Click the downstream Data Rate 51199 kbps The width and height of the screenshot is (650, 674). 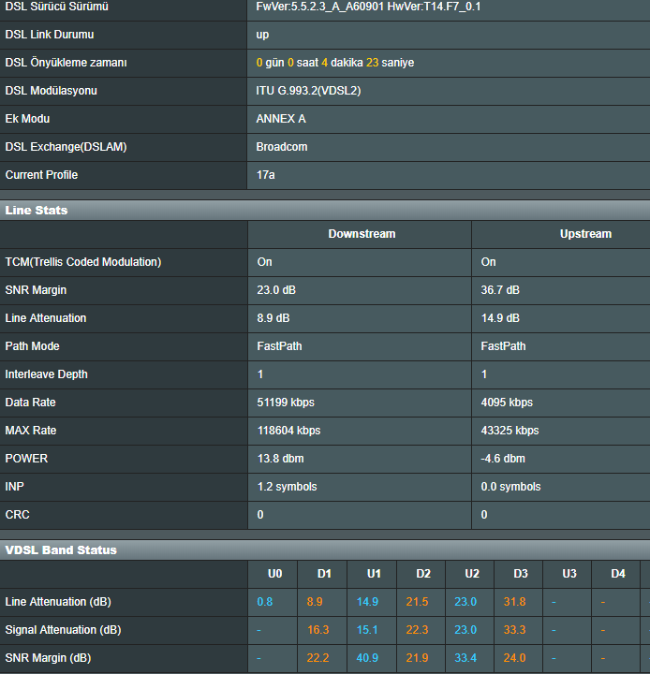click(286, 403)
